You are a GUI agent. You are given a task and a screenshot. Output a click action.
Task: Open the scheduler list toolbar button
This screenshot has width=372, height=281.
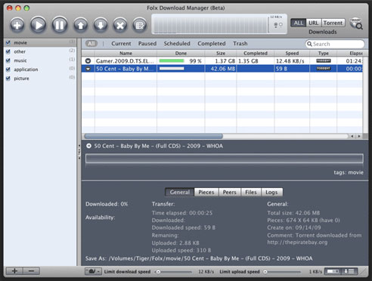(140, 25)
